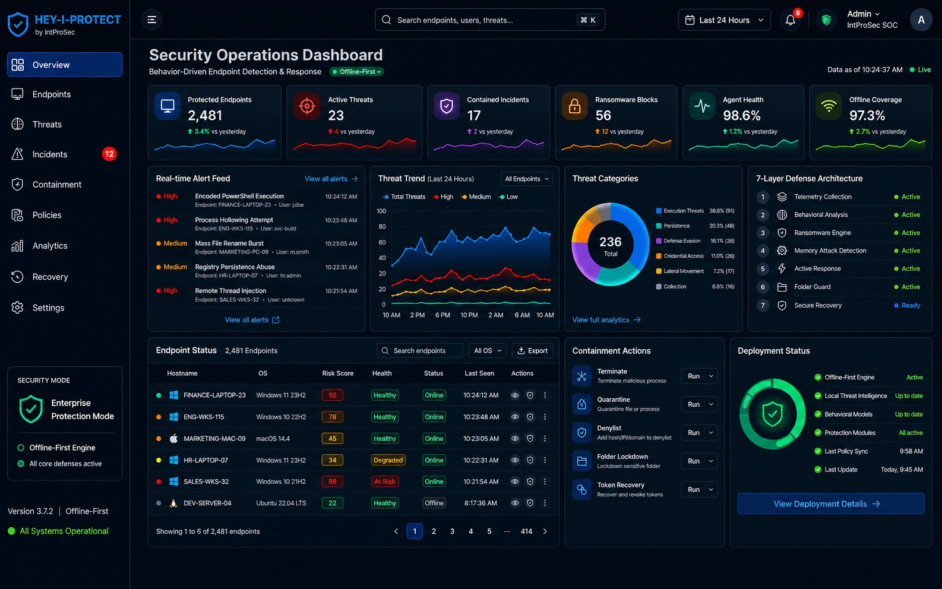
Task: Click the Ransomware Blocks lock icon
Action: [574, 106]
